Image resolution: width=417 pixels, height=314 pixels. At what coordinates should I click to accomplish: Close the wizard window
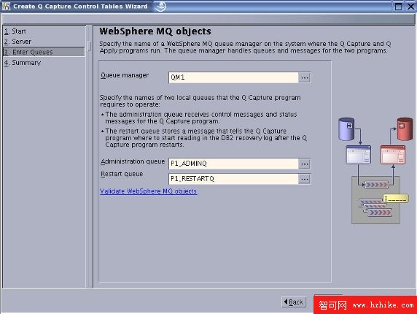410,7
